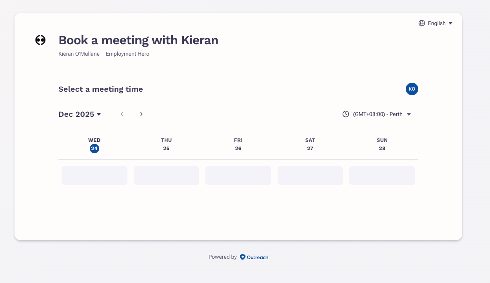Open the English language selector

tap(436, 23)
